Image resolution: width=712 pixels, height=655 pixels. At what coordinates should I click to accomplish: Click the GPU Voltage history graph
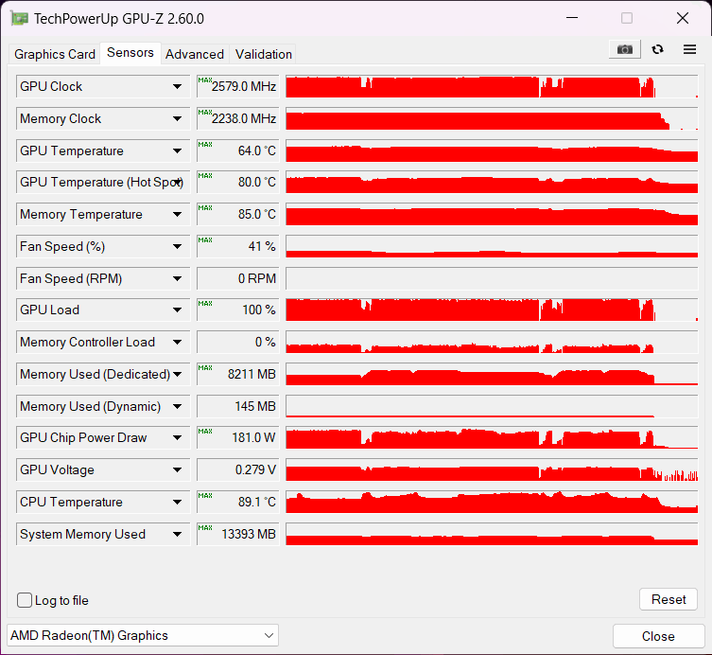click(492, 470)
